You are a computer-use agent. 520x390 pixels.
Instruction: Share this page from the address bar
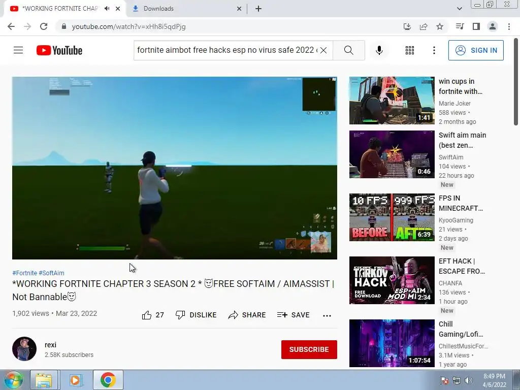pyautogui.click(x=424, y=26)
